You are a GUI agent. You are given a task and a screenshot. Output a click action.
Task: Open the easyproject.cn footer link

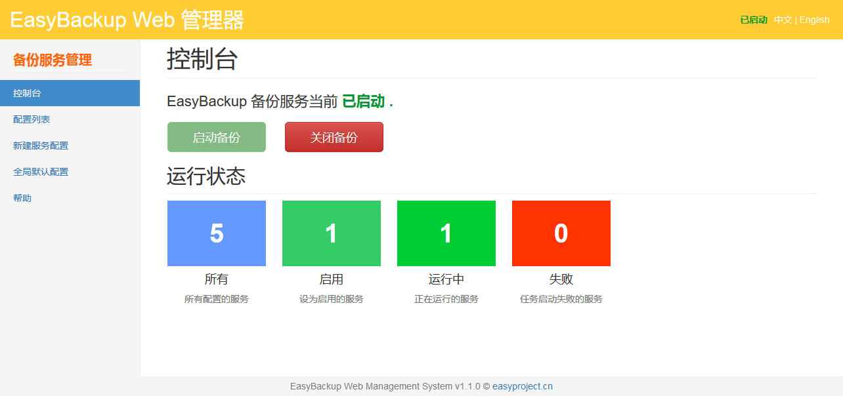[523, 386]
